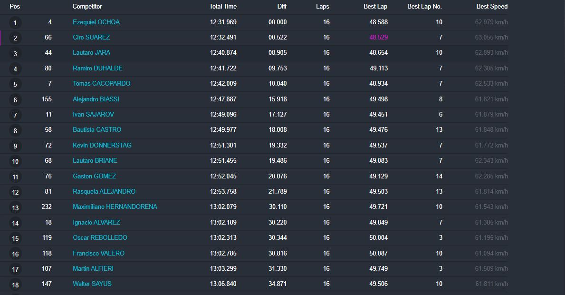The width and height of the screenshot is (565, 295).
Task: View Kevin DONNERSTAG's competitor page
Action: pos(102,145)
